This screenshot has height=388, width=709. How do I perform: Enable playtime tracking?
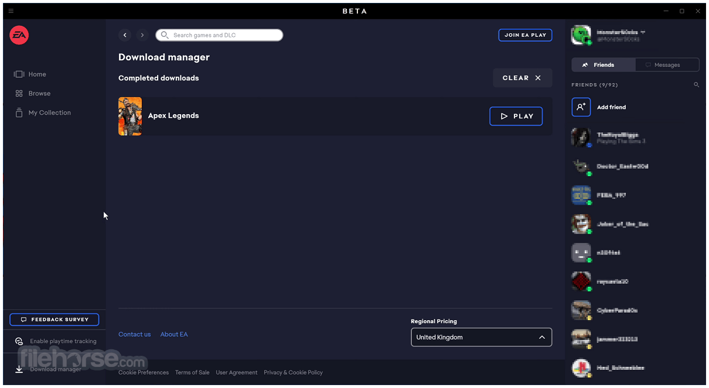56,341
